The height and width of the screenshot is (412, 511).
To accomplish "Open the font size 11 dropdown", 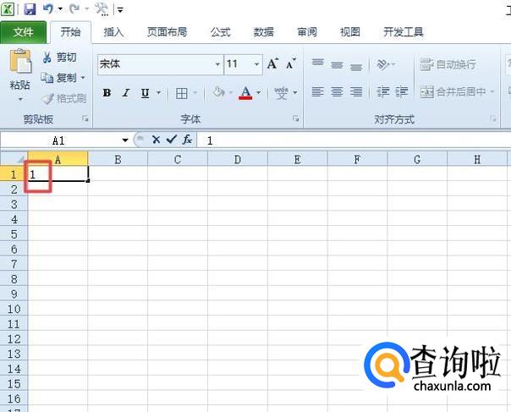I will click(x=257, y=64).
